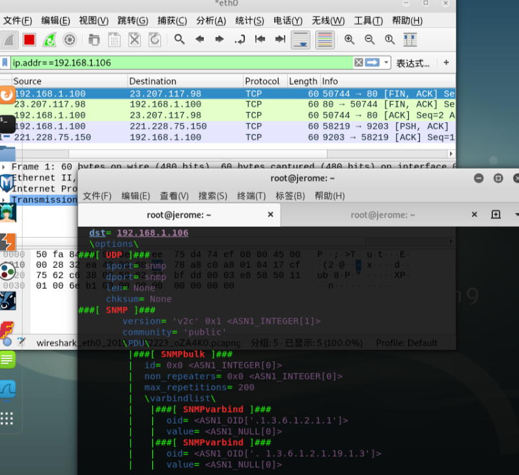Open 工具(T) menu
The width and height of the screenshot is (519, 475).
click(369, 21)
